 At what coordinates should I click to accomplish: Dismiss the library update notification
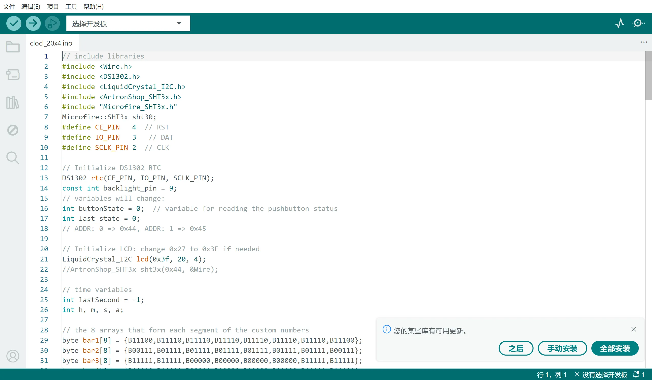tap(633, 329)
